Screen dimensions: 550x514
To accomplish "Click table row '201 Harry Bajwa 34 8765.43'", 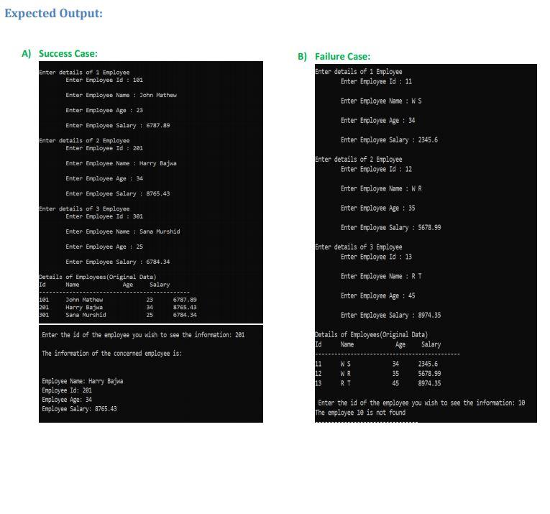I will (118, 307).
